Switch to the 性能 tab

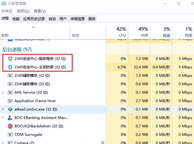coord(16,19)
